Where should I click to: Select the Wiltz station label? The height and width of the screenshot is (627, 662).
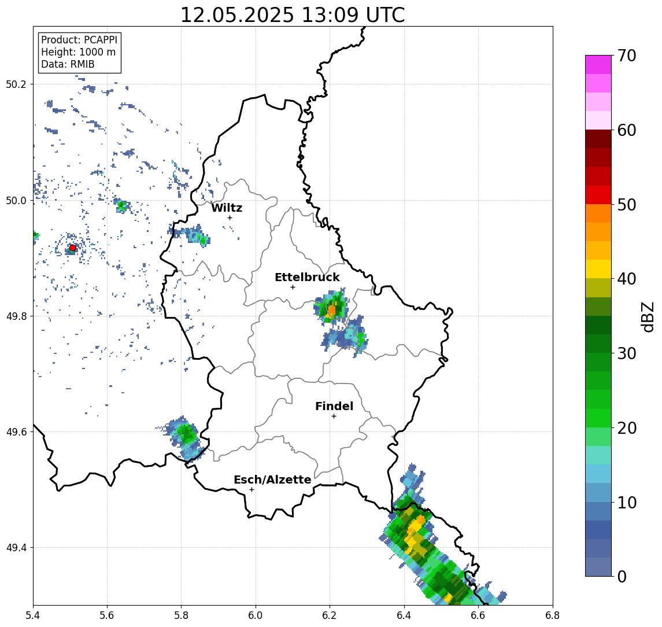[x=227, y=208]
